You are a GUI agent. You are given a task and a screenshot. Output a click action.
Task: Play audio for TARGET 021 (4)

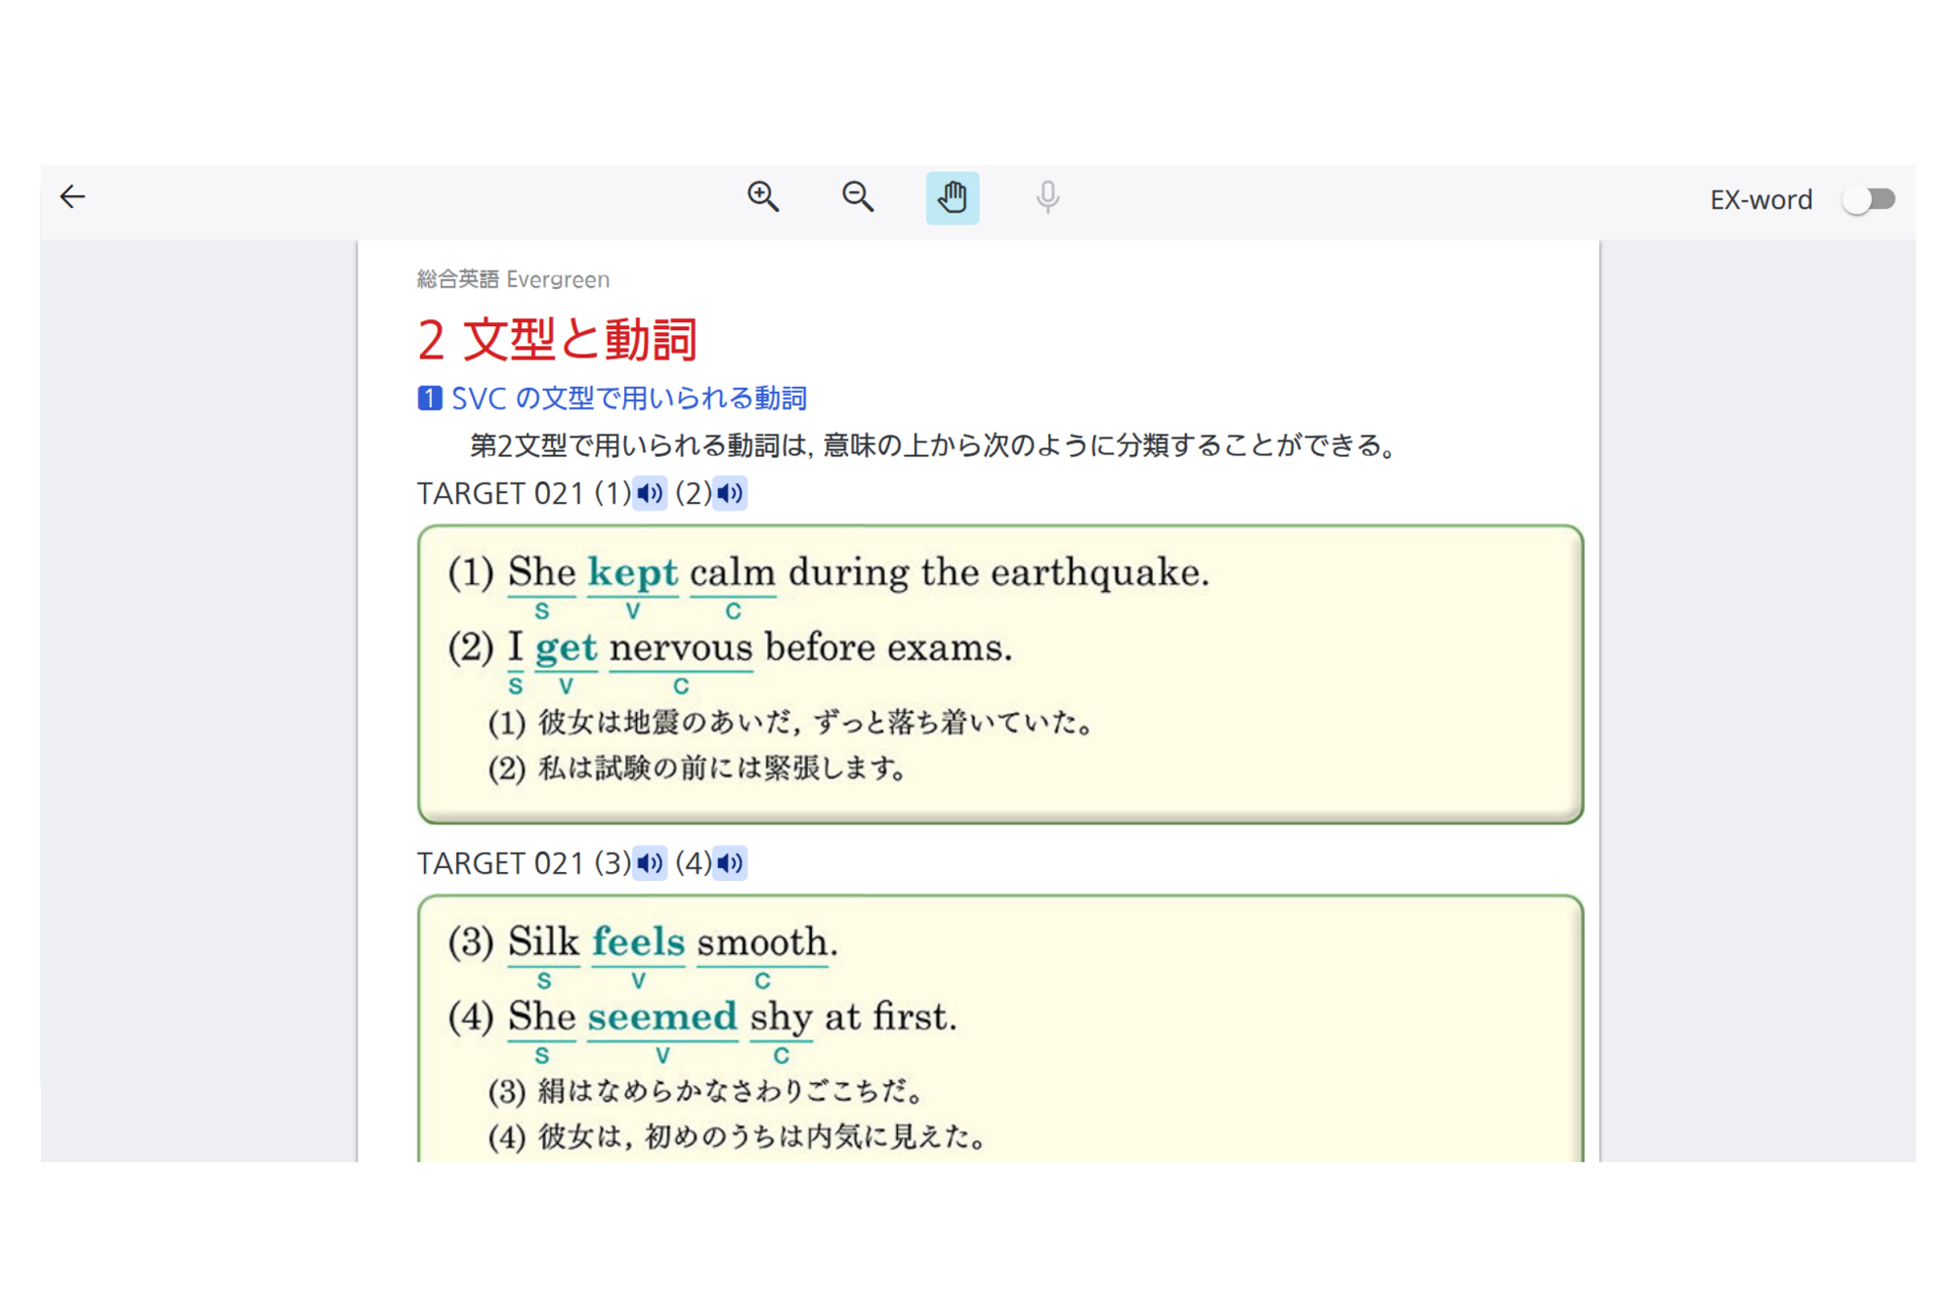[730, 863]
